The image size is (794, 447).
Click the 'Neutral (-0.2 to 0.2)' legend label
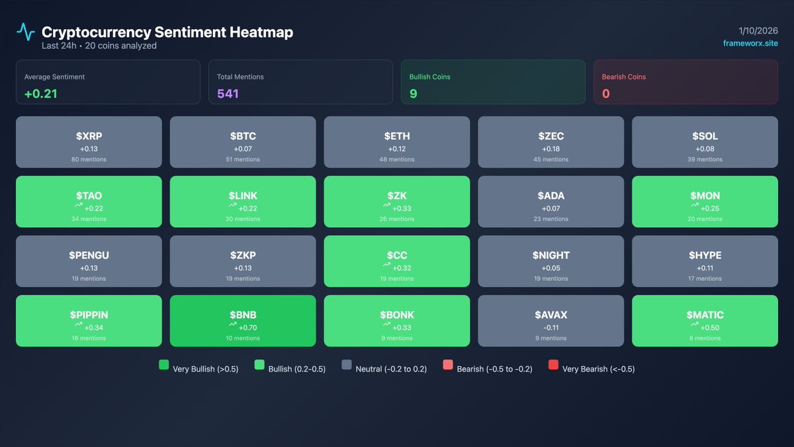point(392,369)
